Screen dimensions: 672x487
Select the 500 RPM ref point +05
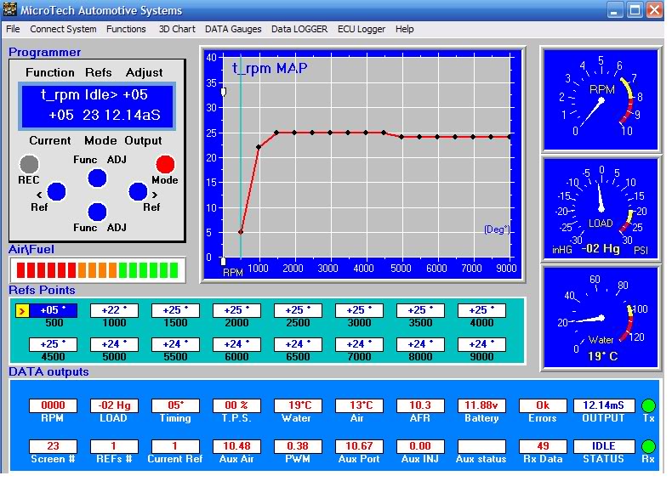pyautogui.click(x=53, y=310)
